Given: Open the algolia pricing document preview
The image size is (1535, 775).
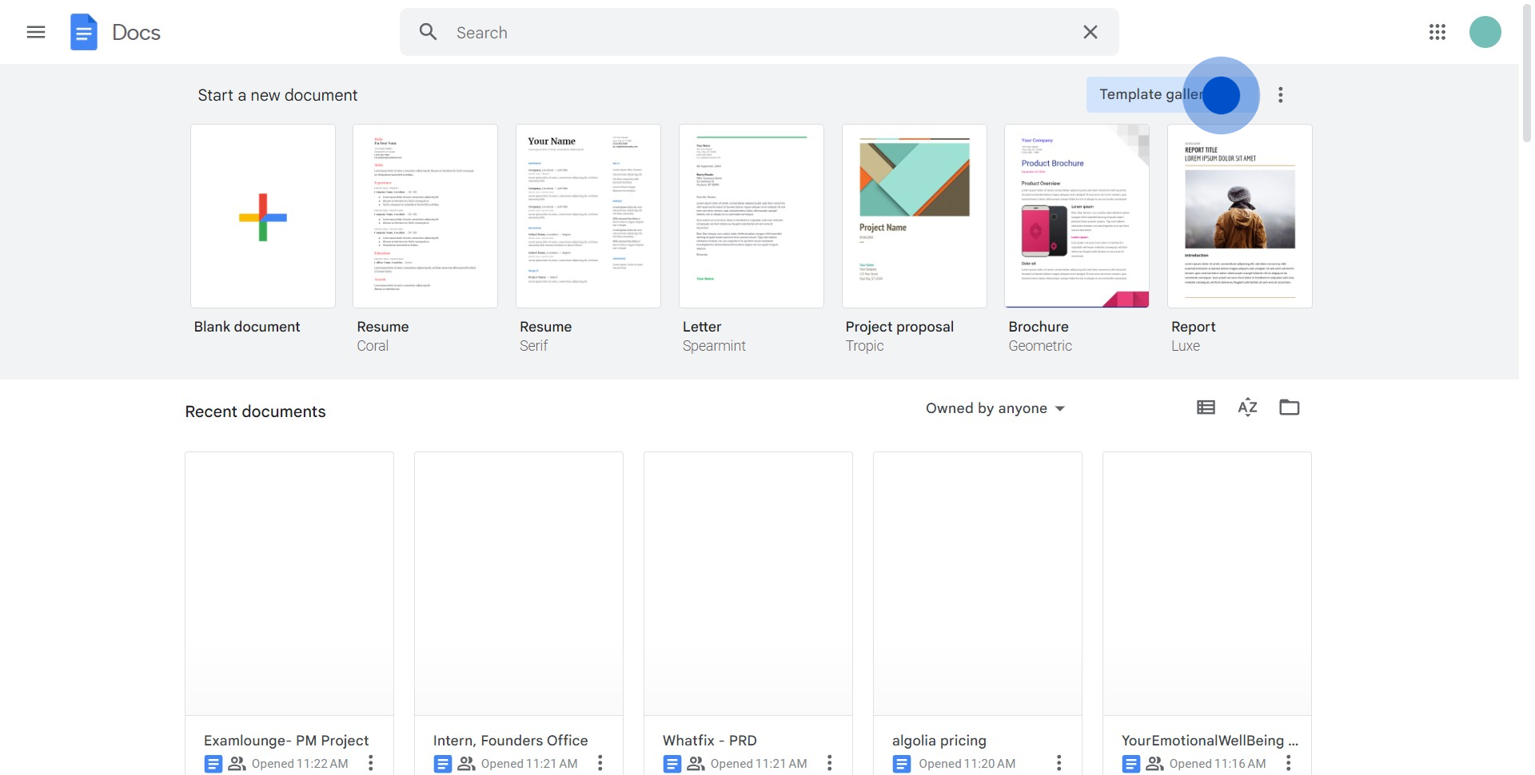Looking at the screenshot, I should 978,584.
